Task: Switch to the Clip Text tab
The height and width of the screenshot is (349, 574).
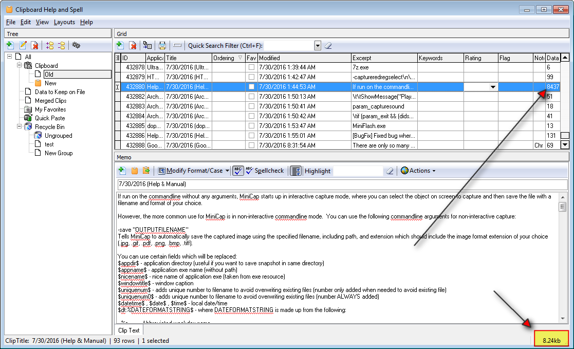Action: click(129, 330)
